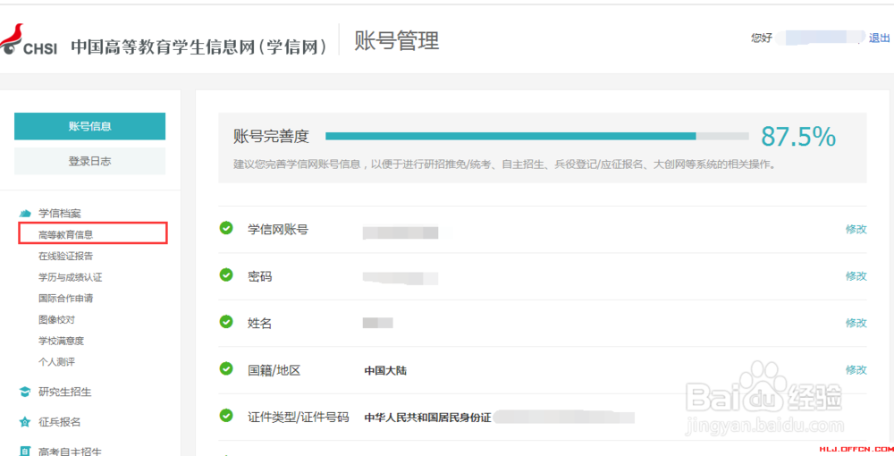Click the 账号完善度 progress bar

[536, 136]
